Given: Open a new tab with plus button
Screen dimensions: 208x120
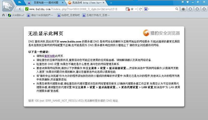Looking at the screenshot, I should (111, 3).
